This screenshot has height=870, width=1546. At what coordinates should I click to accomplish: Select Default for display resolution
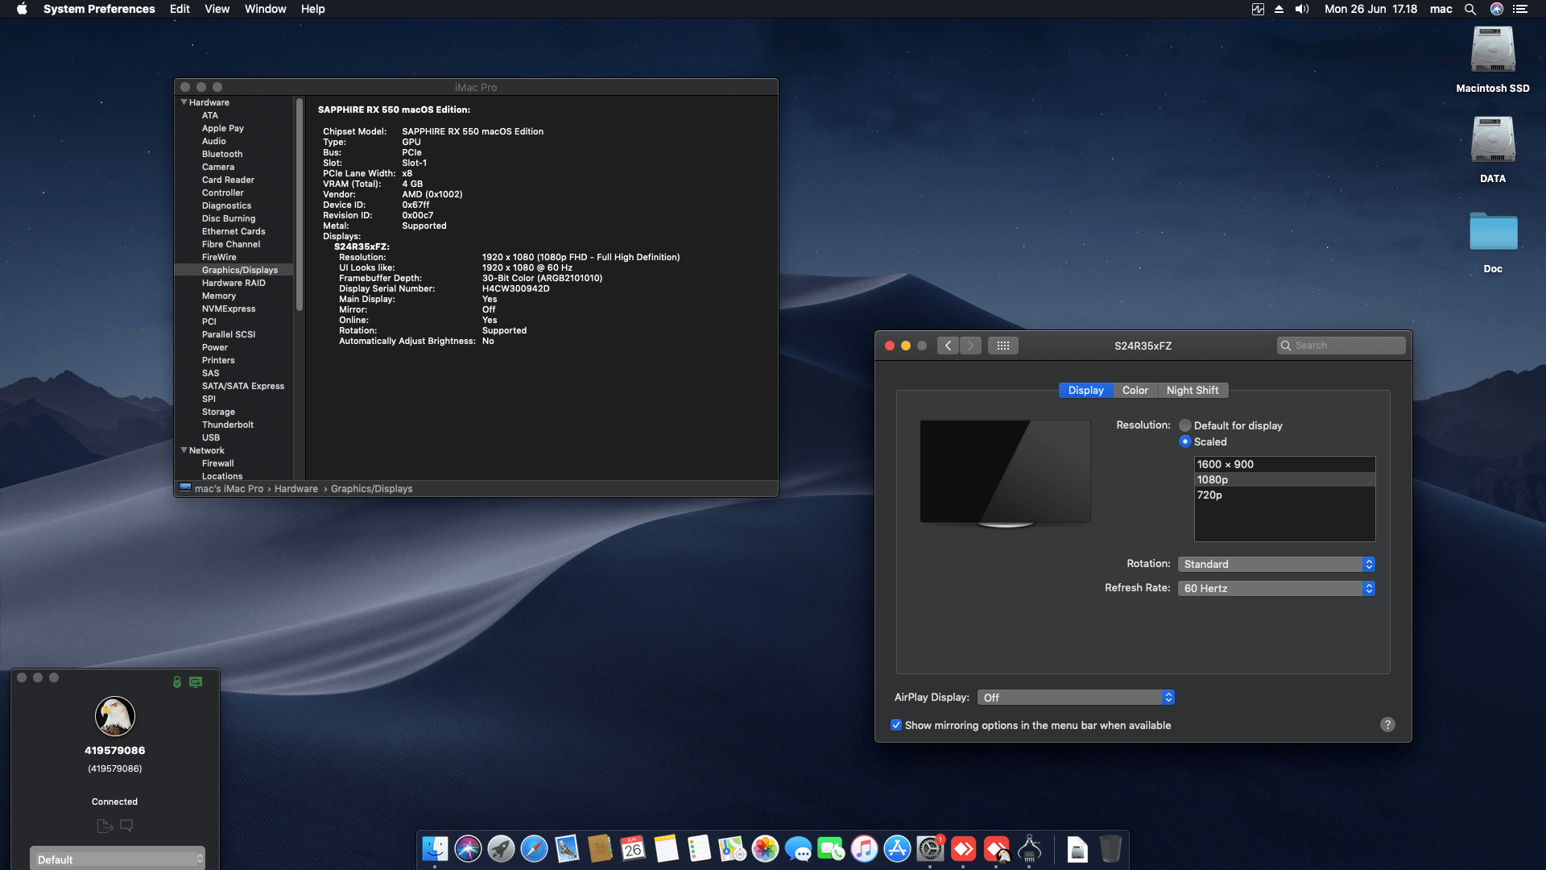(1185, 425)
